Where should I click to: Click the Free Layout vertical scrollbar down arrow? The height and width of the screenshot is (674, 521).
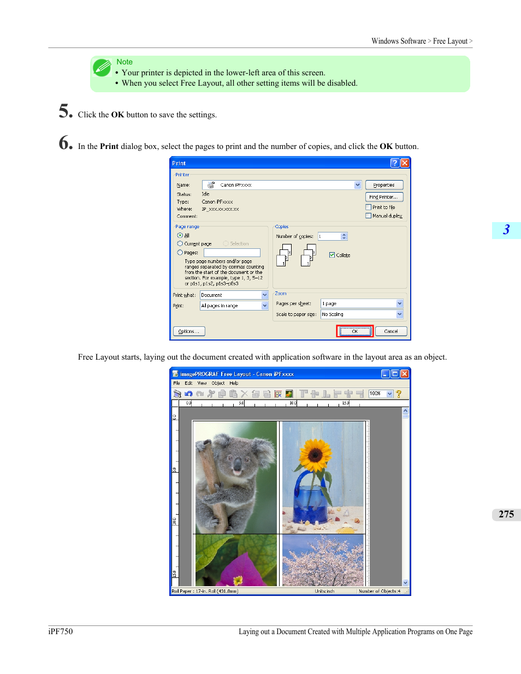[405, 583]
